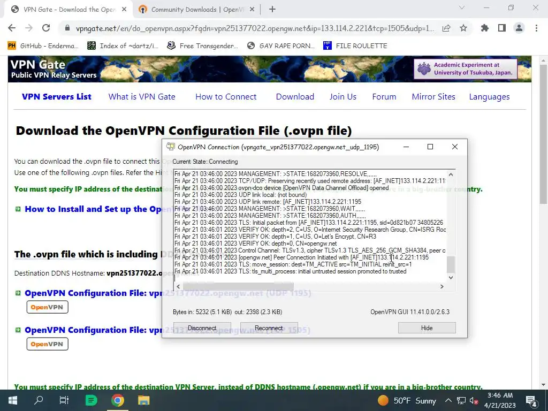This screenshot has height=411, width=548.
Task: Open How to Connect page
Action: click(226, 97)
